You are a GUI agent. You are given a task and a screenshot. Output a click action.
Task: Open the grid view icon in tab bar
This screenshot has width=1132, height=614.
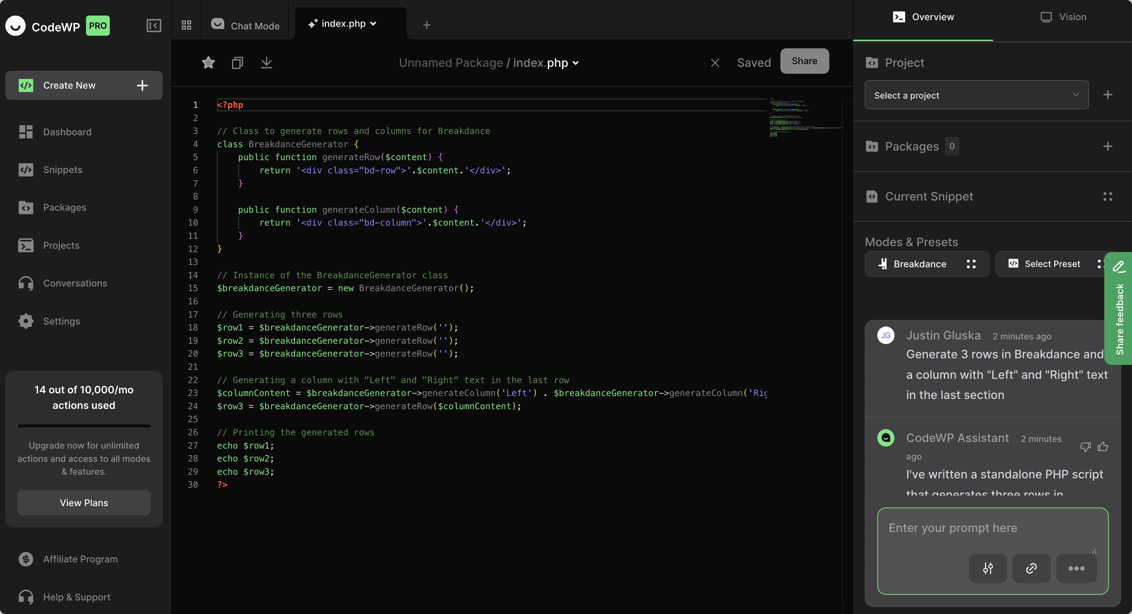click(186, 25)
